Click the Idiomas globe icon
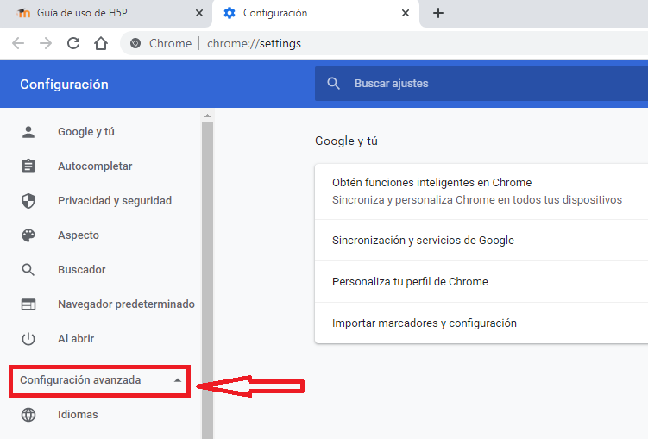The width and height of the screenshot is (648, 439). 28,415
